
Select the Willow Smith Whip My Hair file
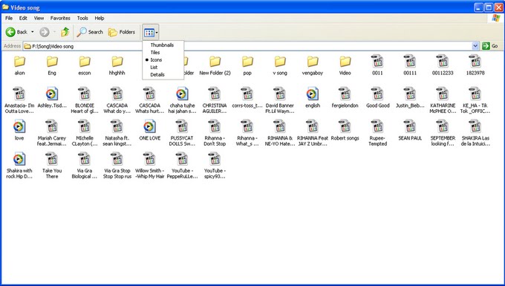(x=149, y=166)
